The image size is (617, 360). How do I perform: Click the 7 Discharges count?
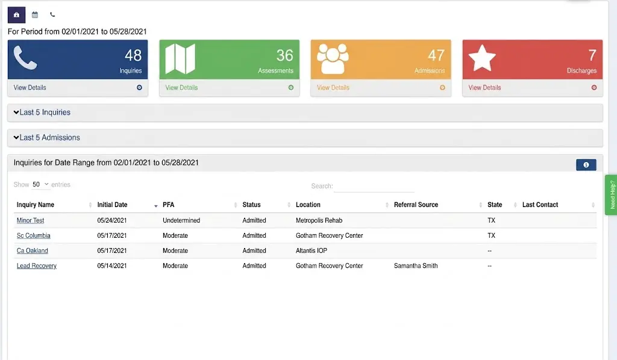(592, 55)
